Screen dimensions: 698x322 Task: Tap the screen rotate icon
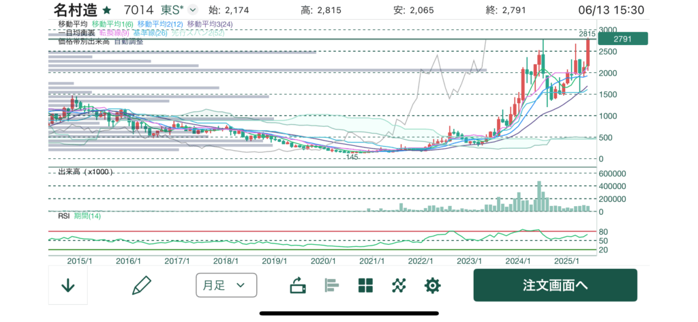click(298, 285)
